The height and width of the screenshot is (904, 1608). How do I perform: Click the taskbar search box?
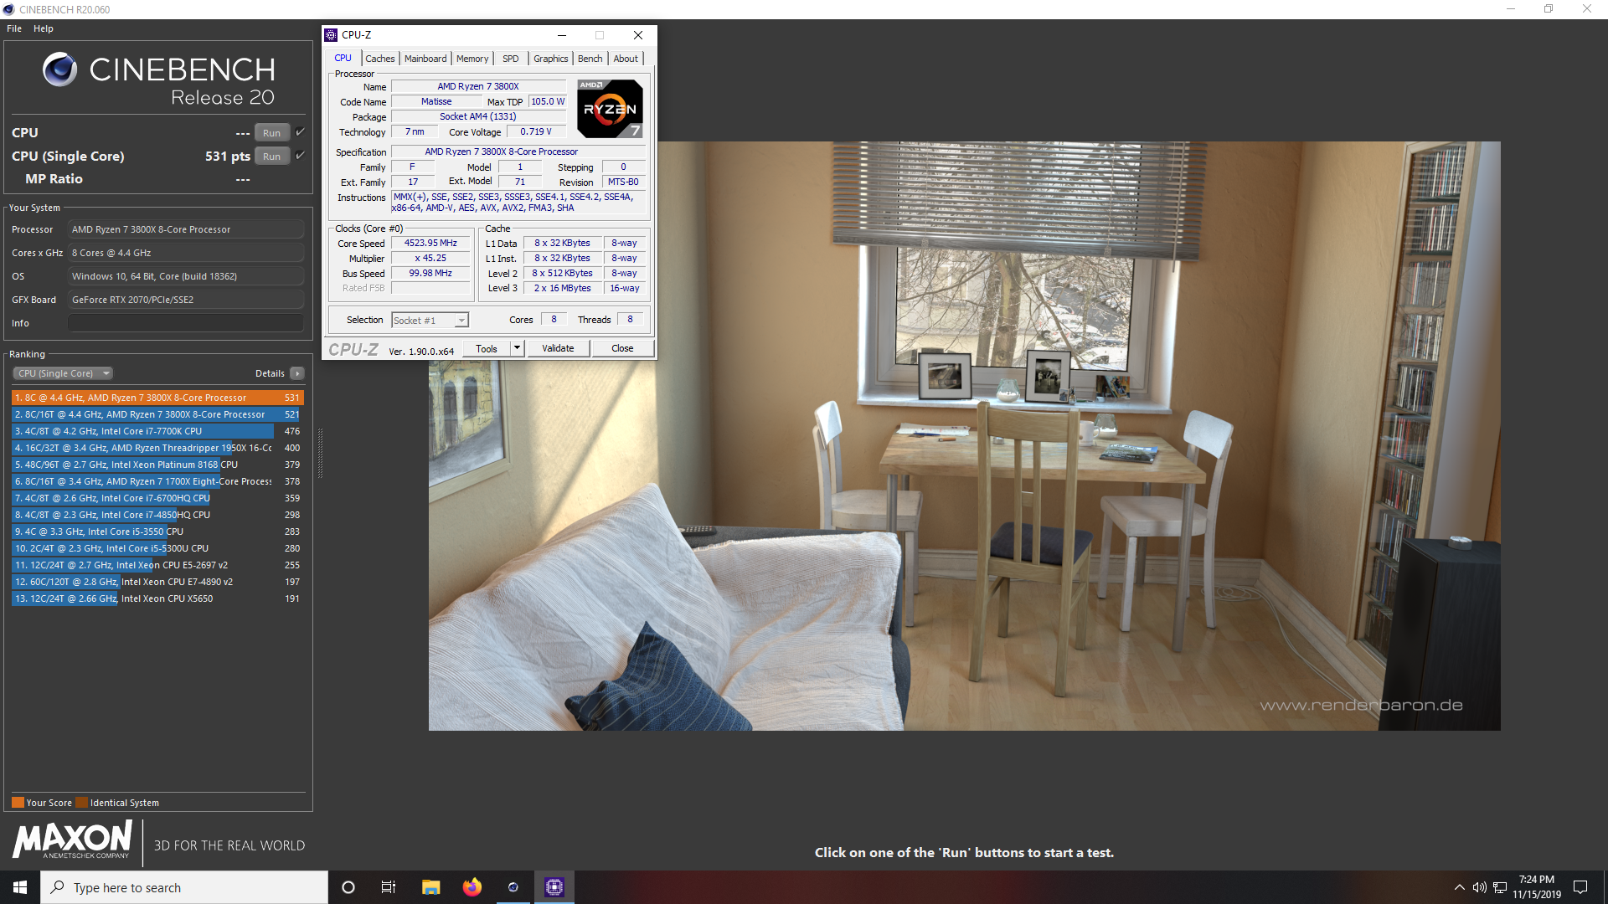[x=184, y=887]
